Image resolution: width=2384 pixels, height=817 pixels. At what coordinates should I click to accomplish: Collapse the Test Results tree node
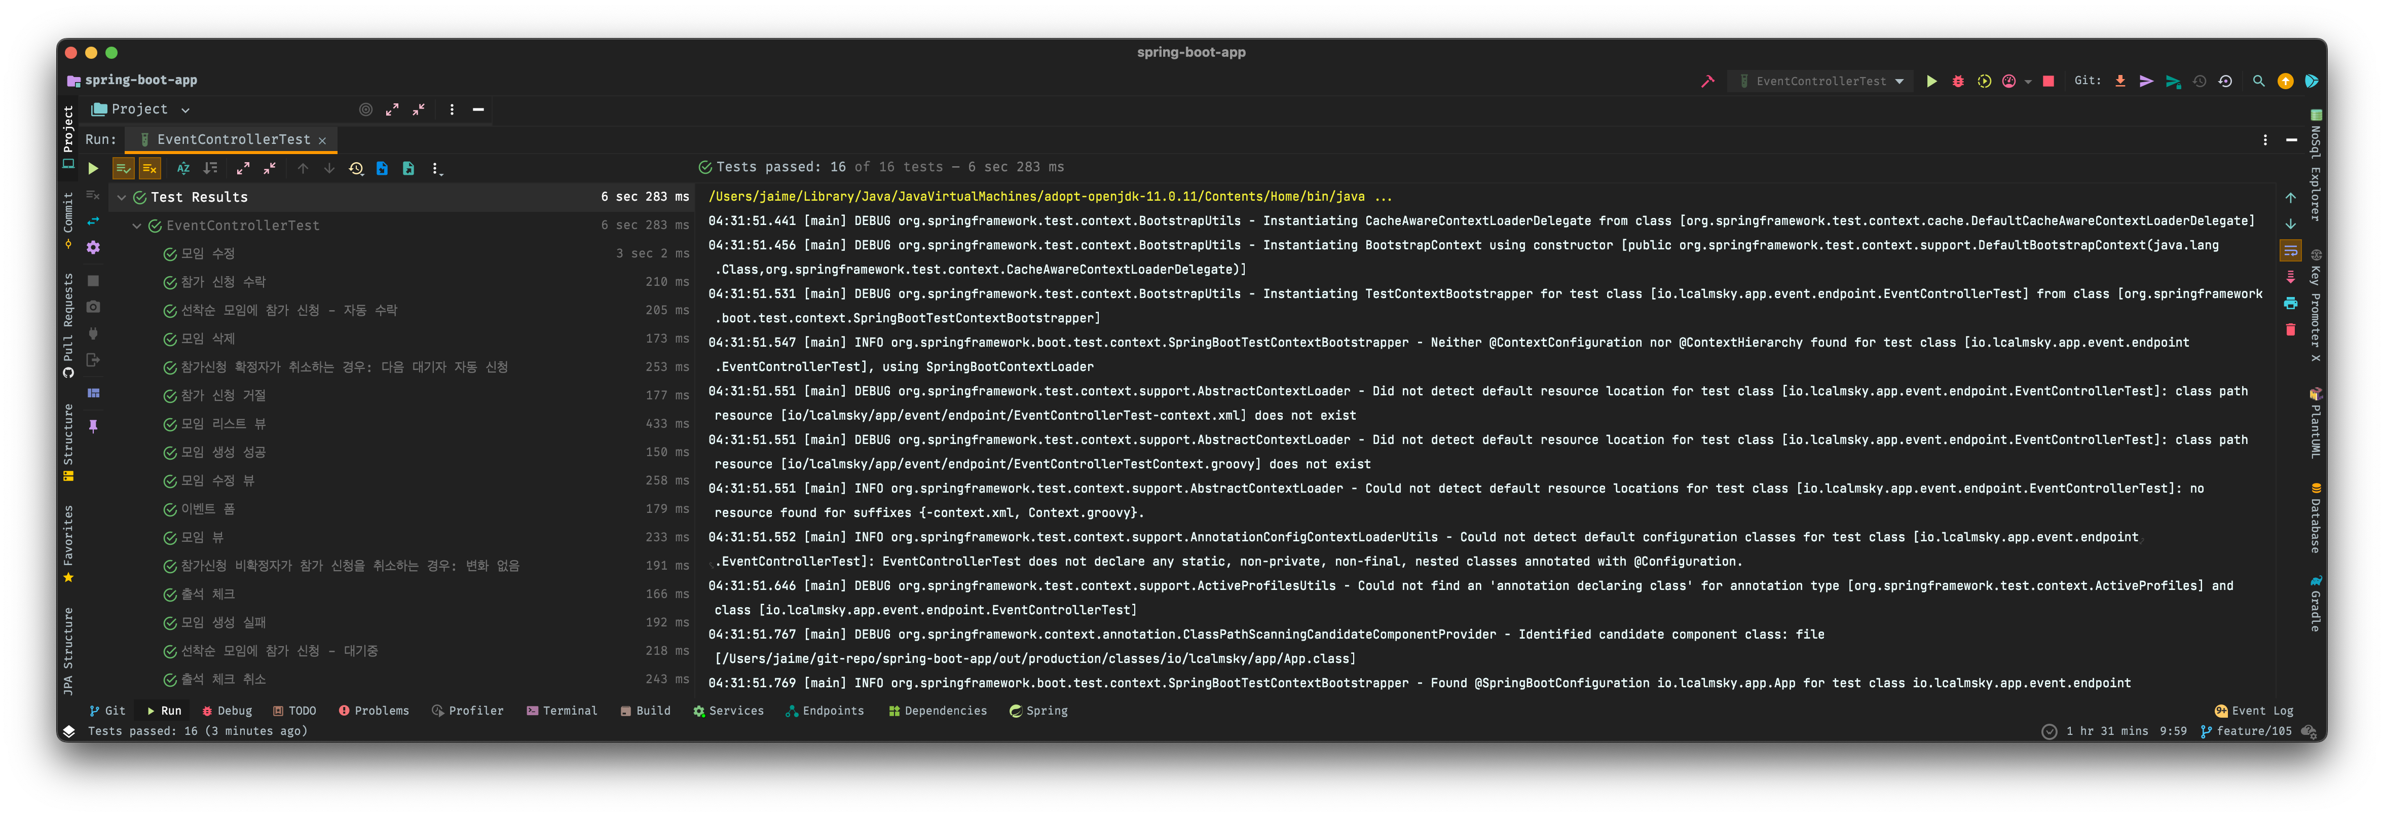(121, 197)
